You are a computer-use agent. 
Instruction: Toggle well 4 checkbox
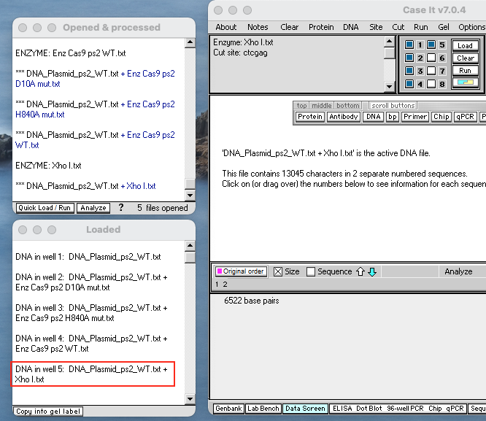(x=409, y=84)
